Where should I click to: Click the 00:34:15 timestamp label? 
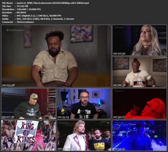point(119,149)
